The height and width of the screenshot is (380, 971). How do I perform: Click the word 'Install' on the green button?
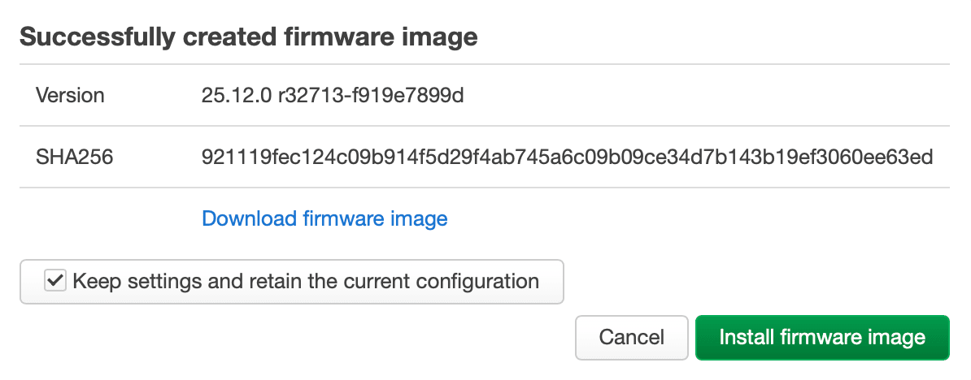[x=746, y=337]
